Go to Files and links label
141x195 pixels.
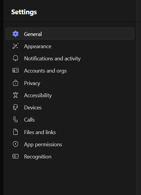click(x=40, y=132)
